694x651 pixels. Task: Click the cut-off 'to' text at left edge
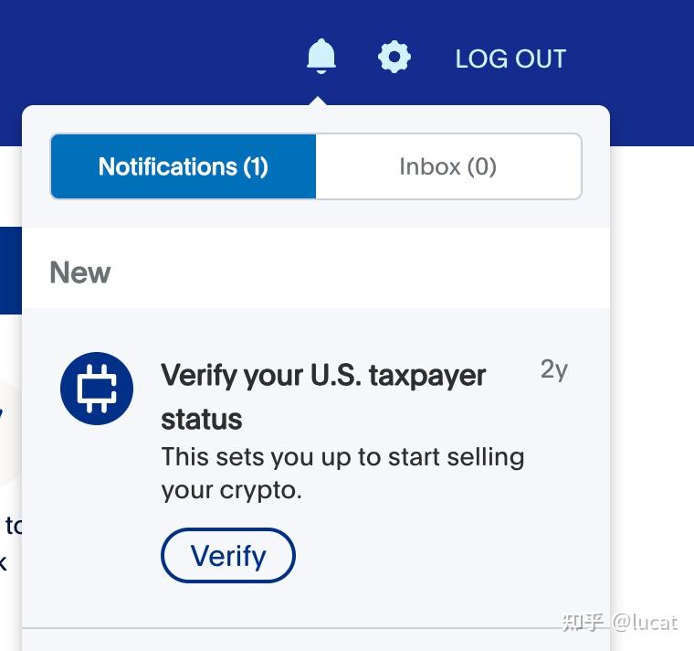coord(13,525)
